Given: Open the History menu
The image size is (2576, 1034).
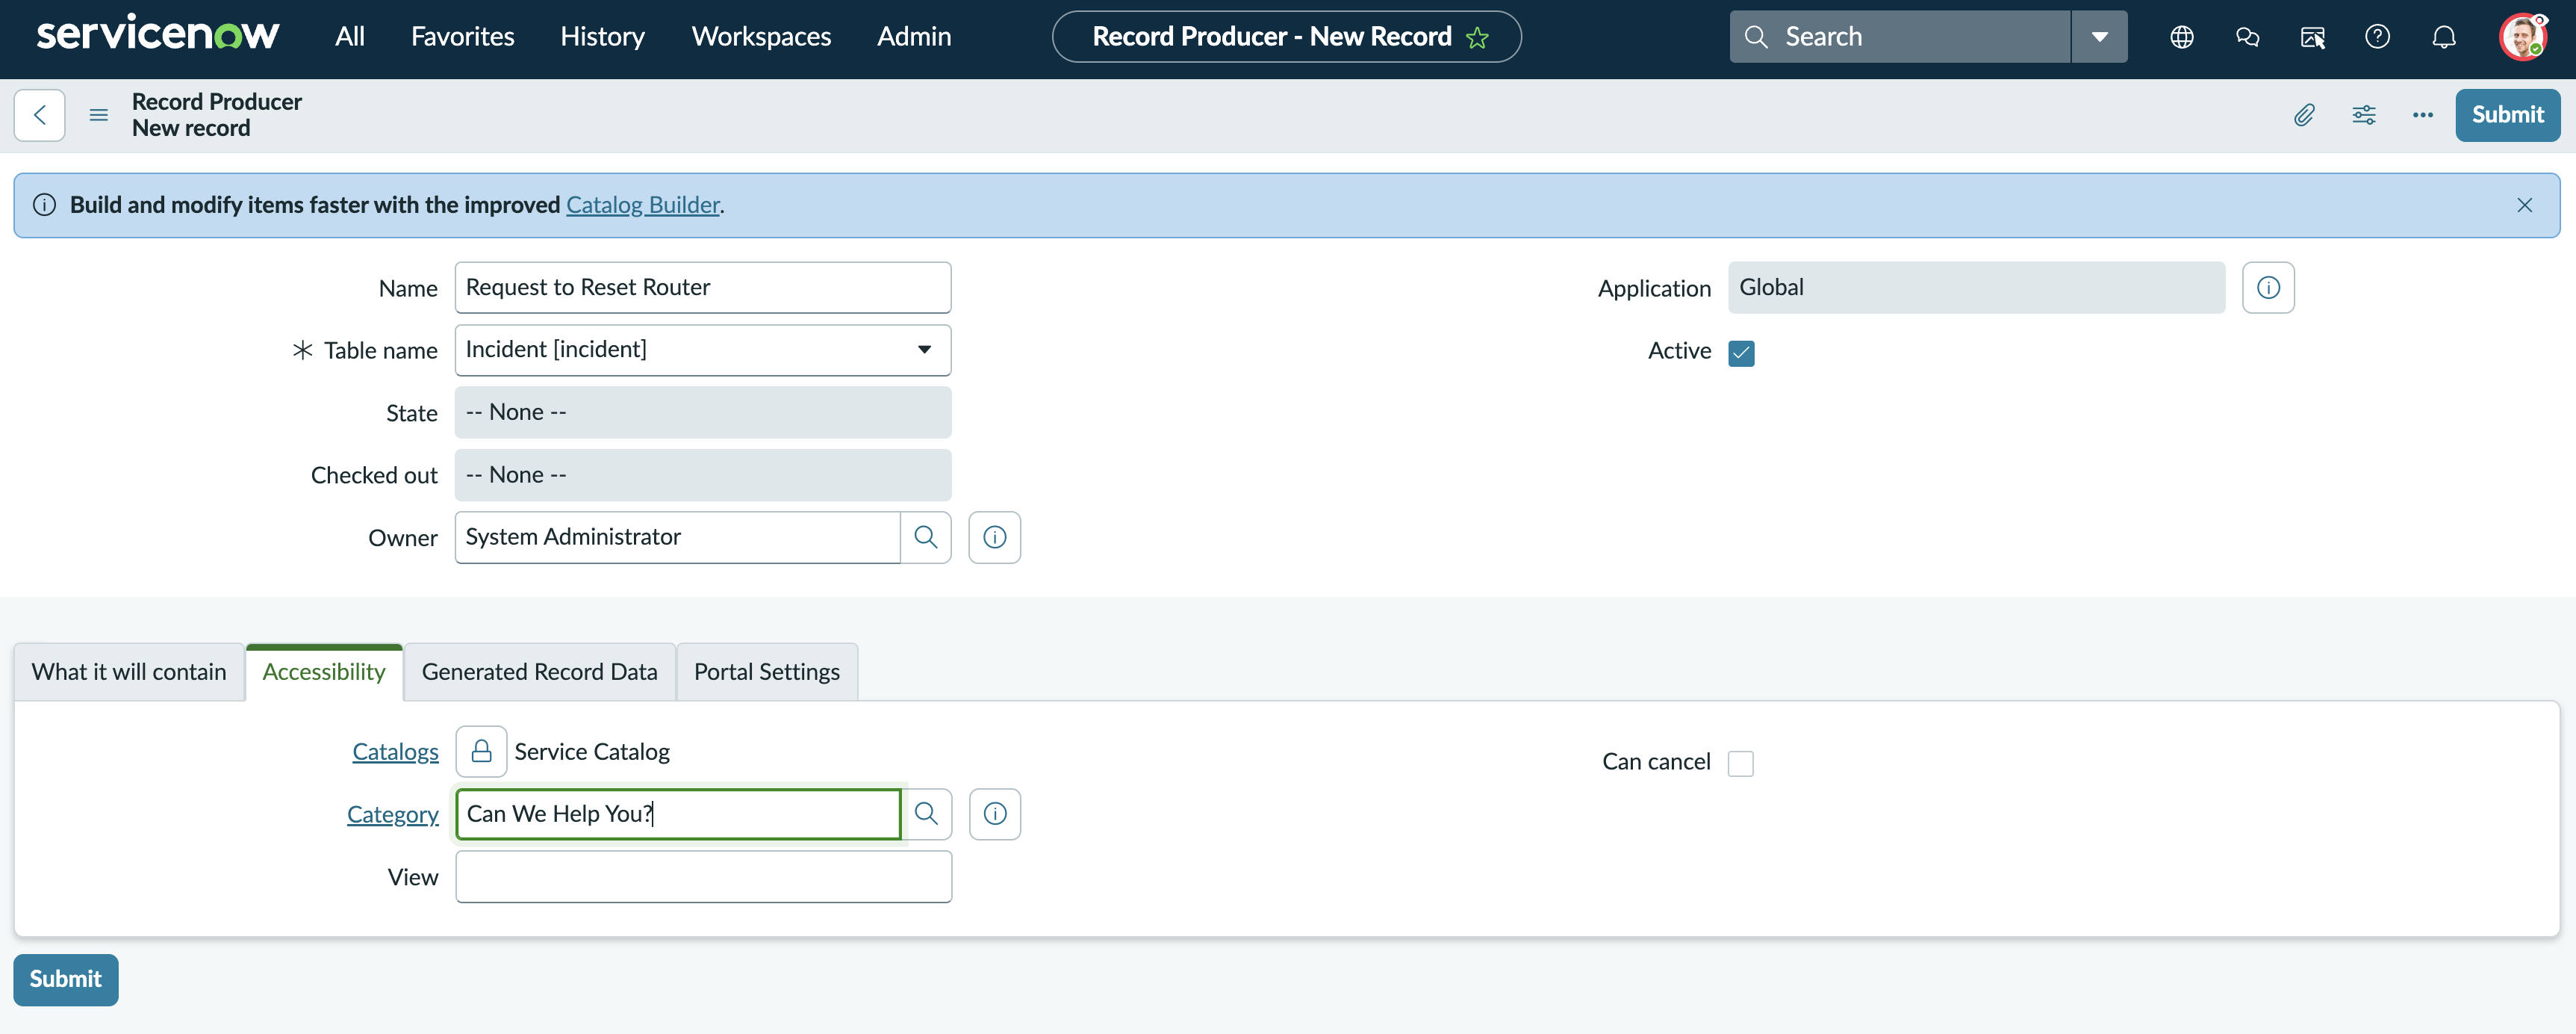Looking at the screenshot, I should pos(602,37).
